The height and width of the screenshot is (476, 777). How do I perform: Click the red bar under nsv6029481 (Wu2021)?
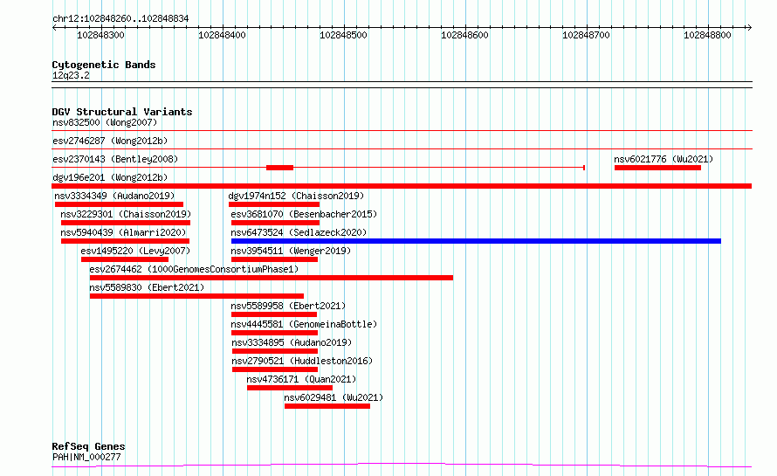(327, 406)
